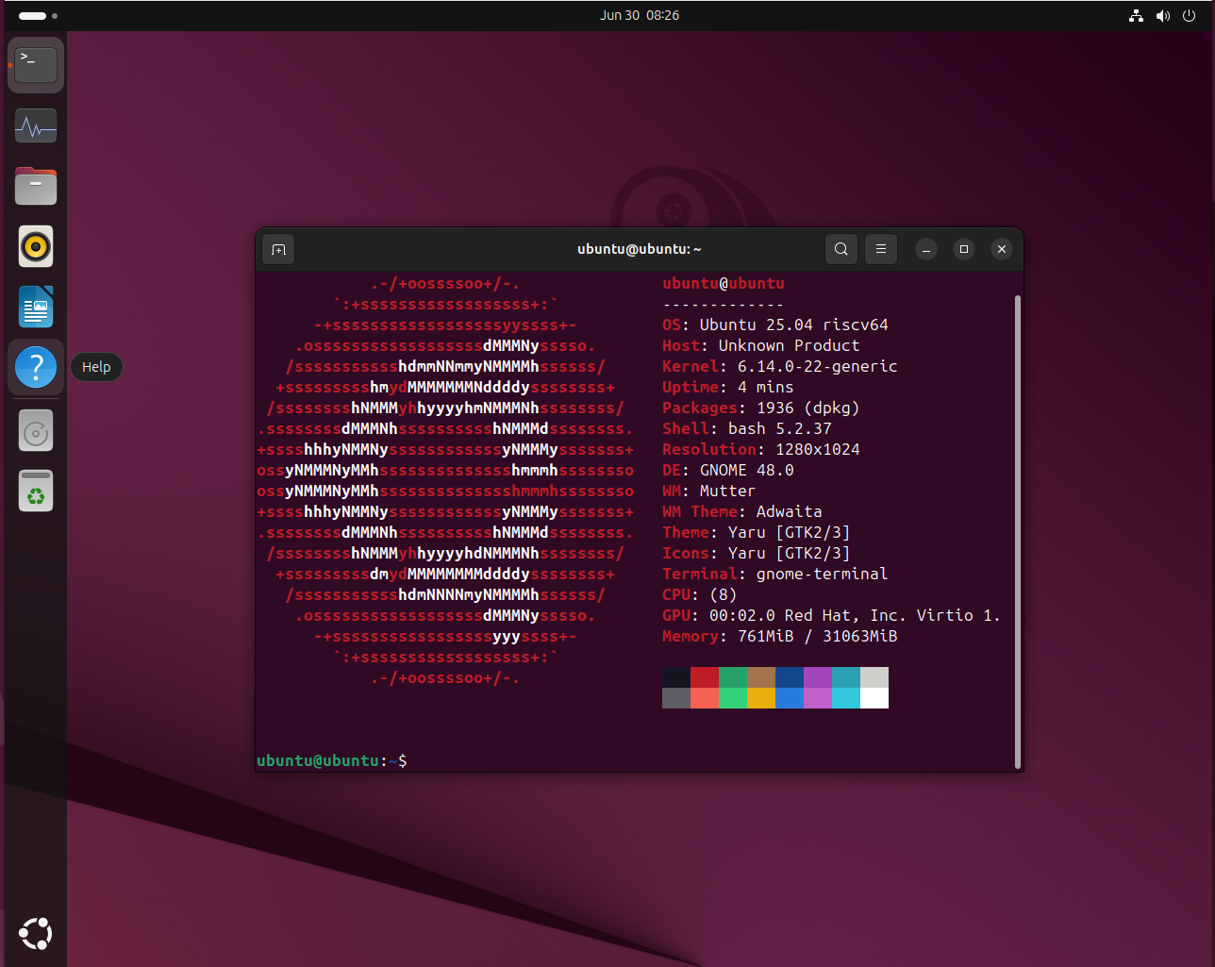Screen dimensions: 1215x967
Task: Click the 'Icons: Yaru [GTK2/3]' line
Action: click(757, 553)
